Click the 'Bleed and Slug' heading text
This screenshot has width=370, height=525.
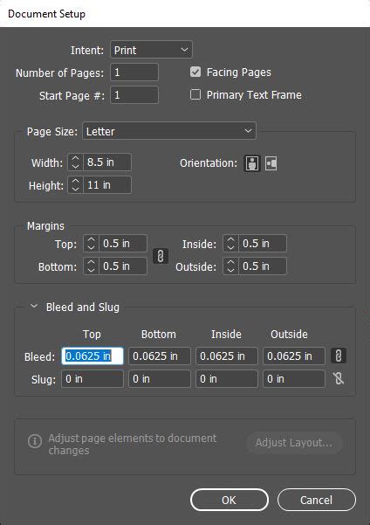83,307
